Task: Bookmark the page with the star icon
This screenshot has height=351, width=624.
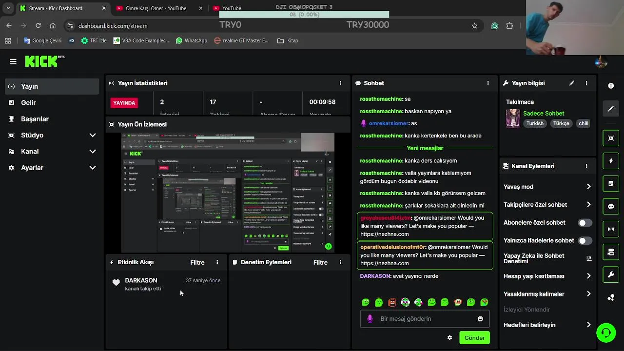Action: pos(474,26)
